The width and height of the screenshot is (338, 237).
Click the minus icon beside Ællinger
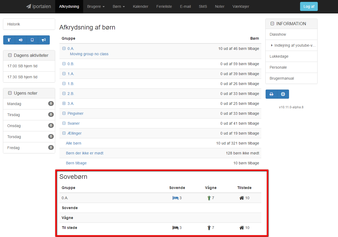click(x=64, y=133)
